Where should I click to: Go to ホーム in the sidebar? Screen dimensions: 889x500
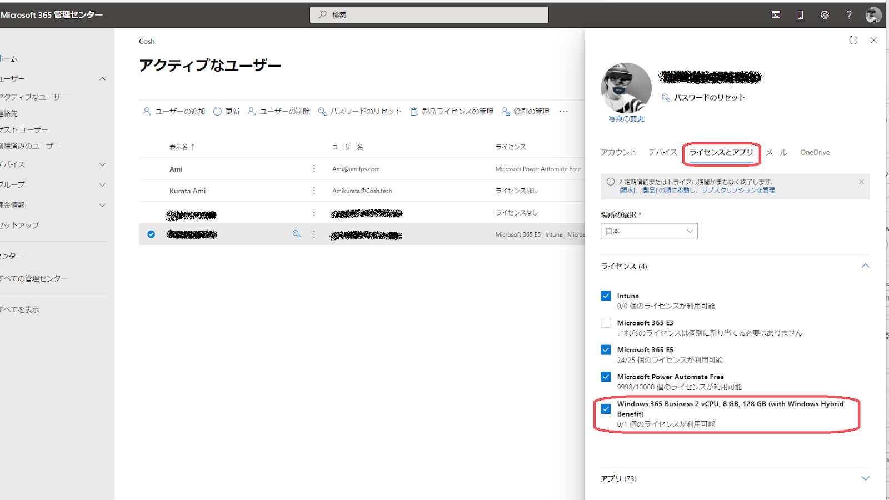pyautogui.click(x=9, y=59)
